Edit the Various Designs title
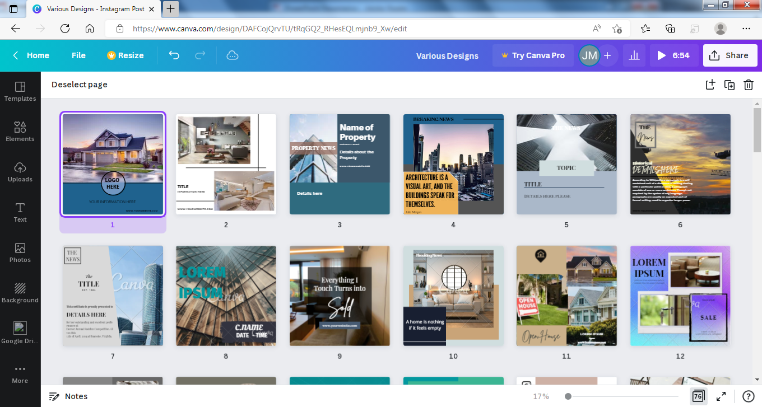 pyautogui.click(x=447, y=55)
